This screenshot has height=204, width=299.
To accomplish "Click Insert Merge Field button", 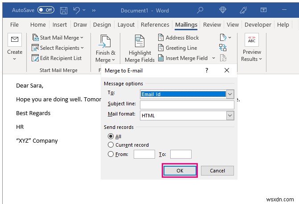I will (183, 58).
